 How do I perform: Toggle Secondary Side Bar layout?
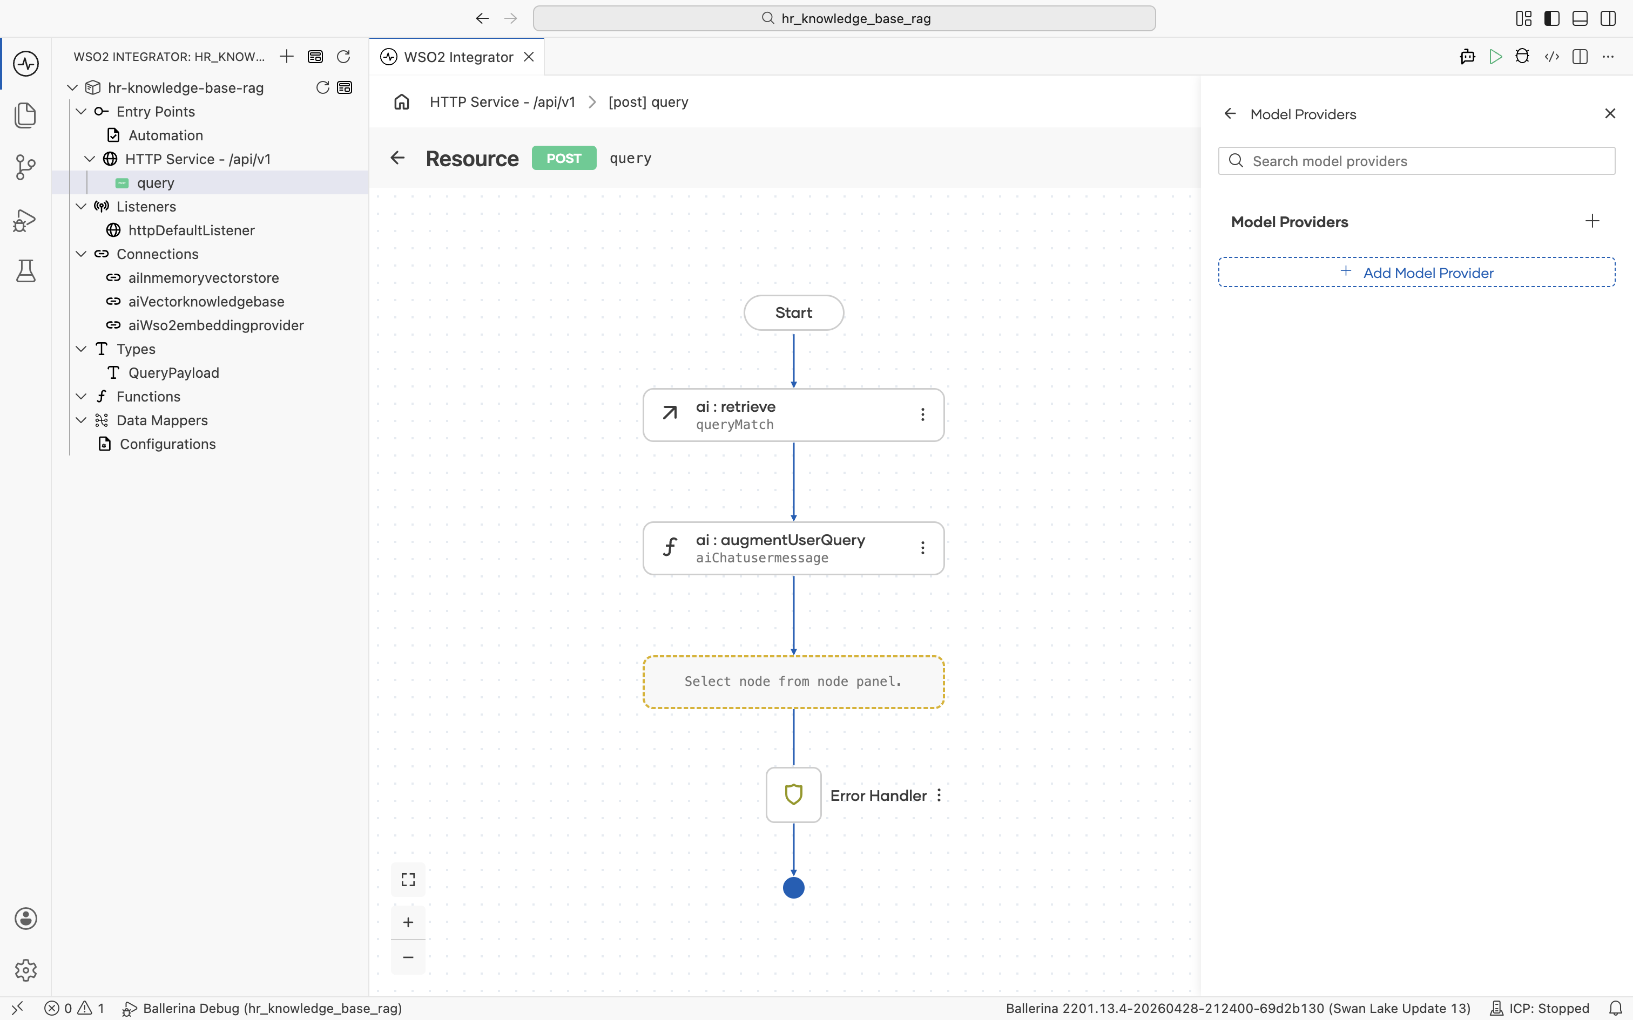[x=1608, y=18]
